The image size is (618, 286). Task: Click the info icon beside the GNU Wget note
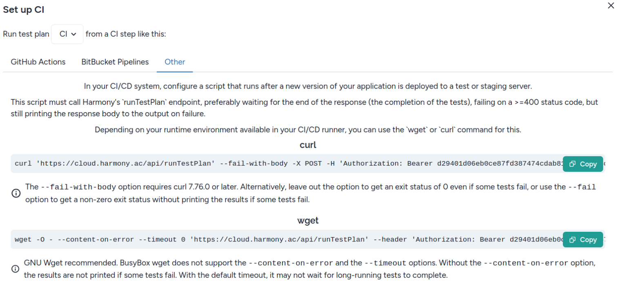15,269
